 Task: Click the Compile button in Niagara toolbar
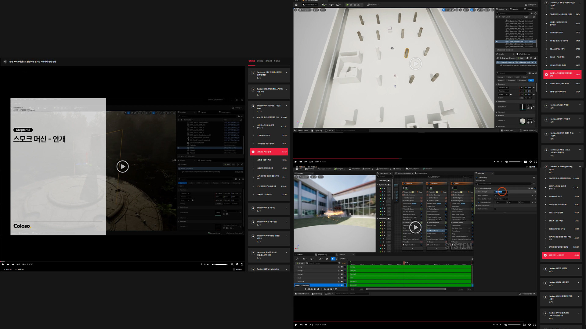point(338,169)
